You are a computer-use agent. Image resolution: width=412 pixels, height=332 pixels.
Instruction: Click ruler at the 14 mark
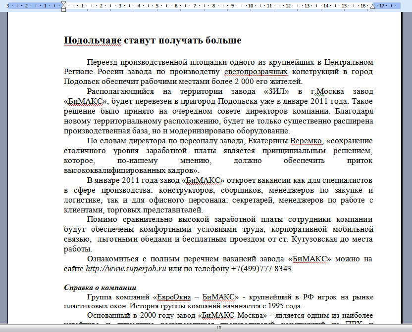(326, 5)
